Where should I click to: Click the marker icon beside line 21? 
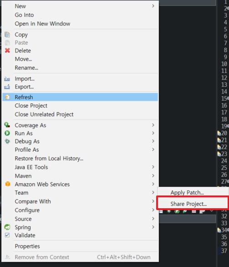(219, 140)
